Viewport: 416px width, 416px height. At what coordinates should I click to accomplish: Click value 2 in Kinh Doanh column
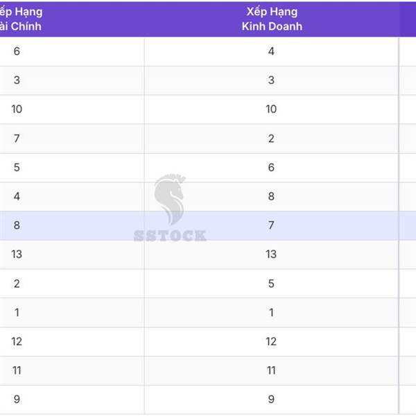click(x=271, y=139)
